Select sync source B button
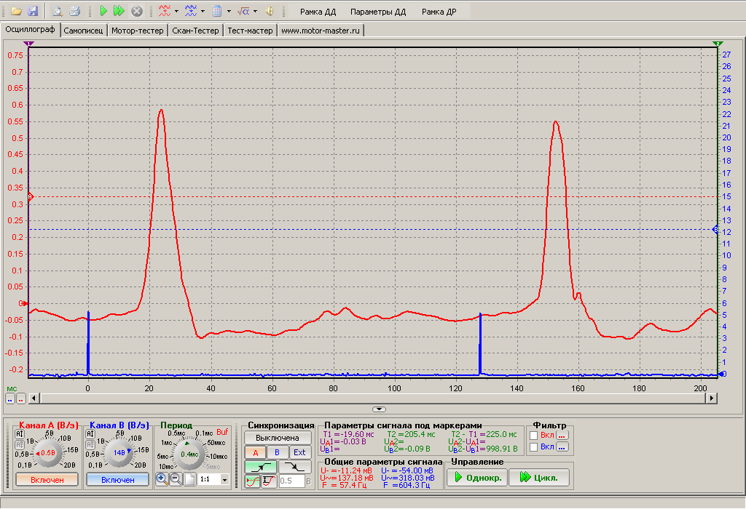 click(277, 452)
